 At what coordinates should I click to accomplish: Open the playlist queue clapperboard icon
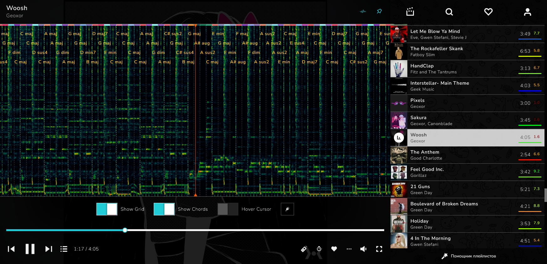pos(410,12)
